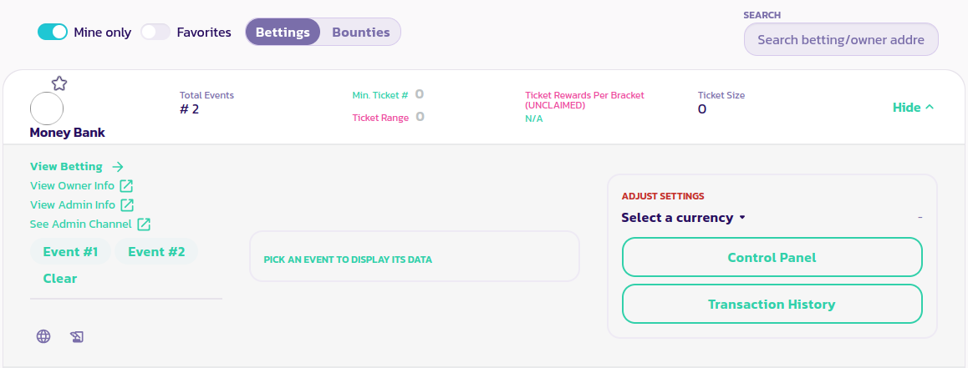Click the favorite star icon above Money Bank
The height and width of the screenshot is (368, 968).
coord(59,83)
